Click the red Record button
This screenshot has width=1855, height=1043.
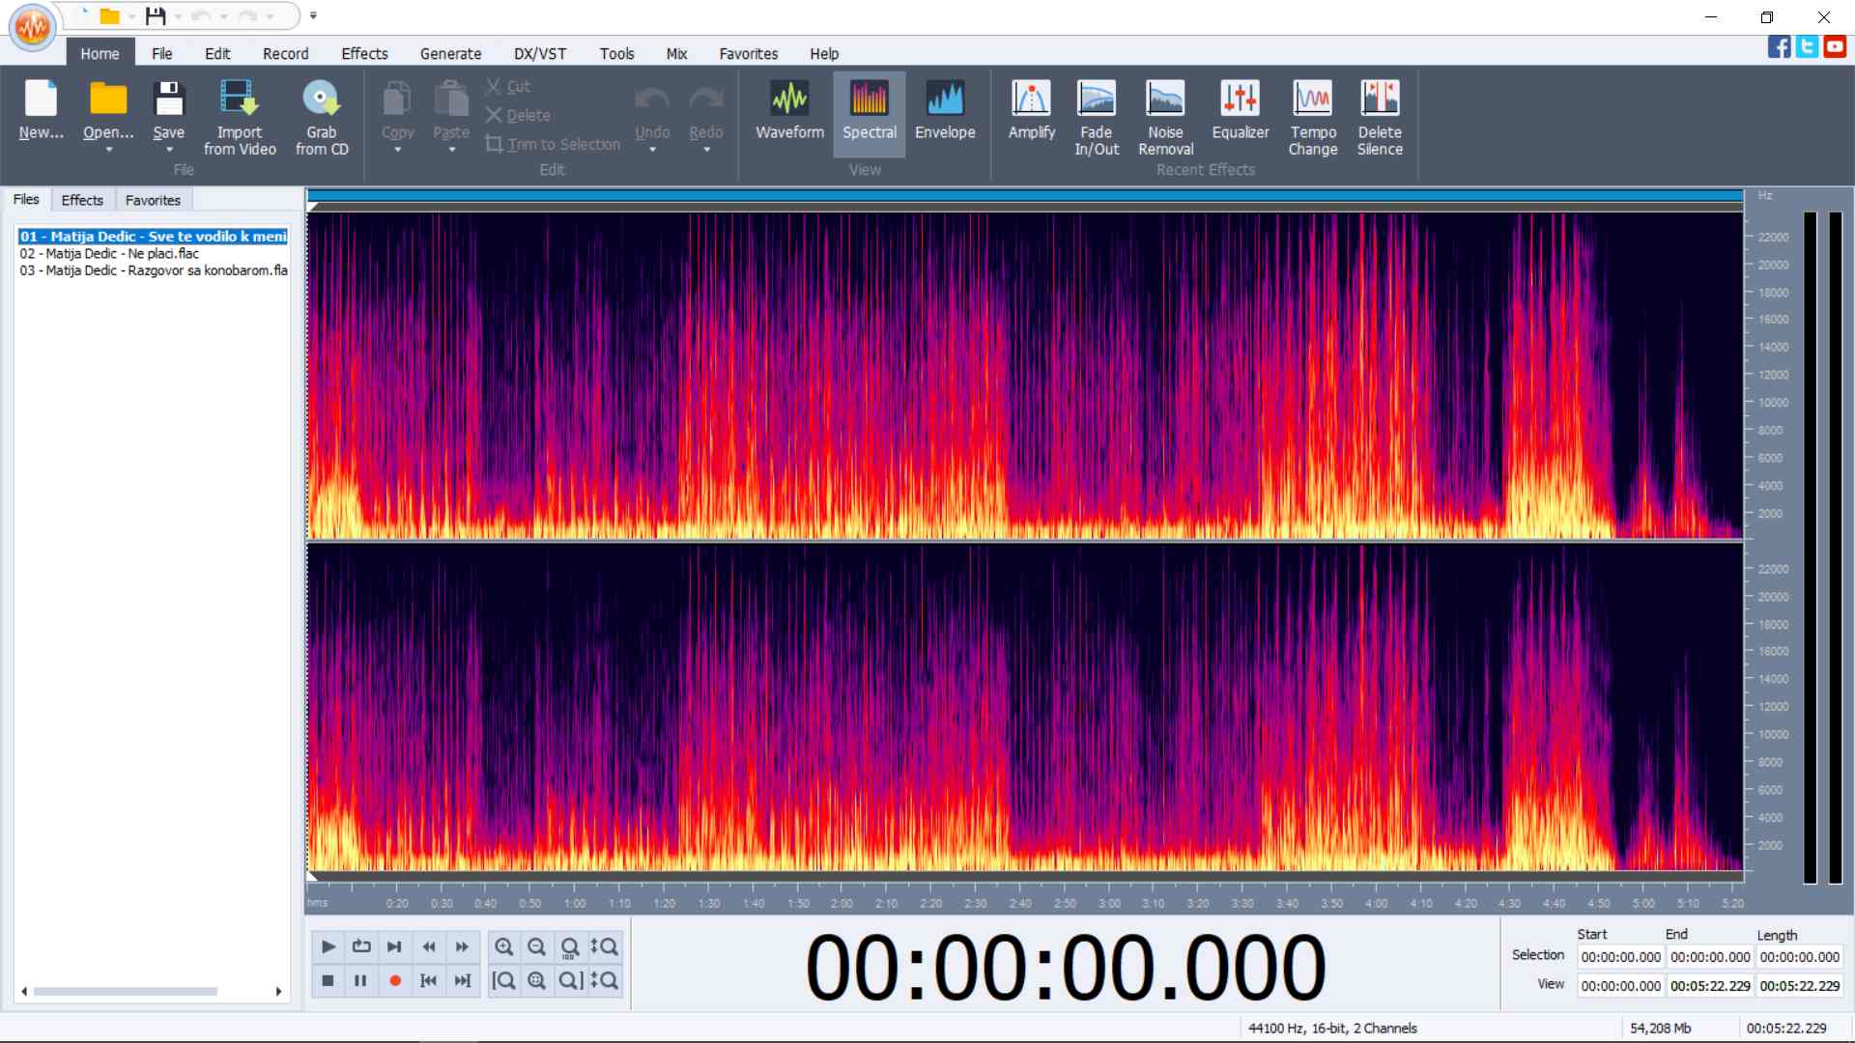(x=394, y=980)
